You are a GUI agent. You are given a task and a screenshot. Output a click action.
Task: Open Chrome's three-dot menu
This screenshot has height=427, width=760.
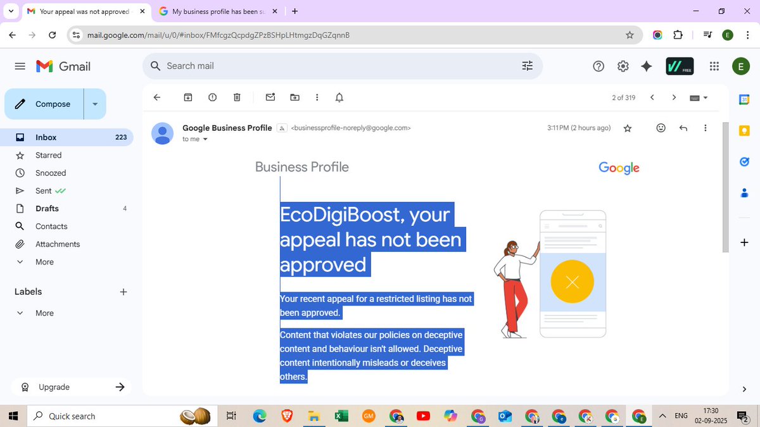pos(747,35)
